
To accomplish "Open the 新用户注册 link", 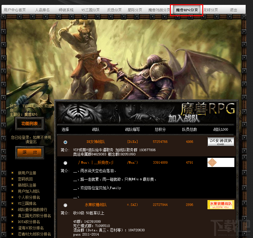I will (x=27, y=173).
